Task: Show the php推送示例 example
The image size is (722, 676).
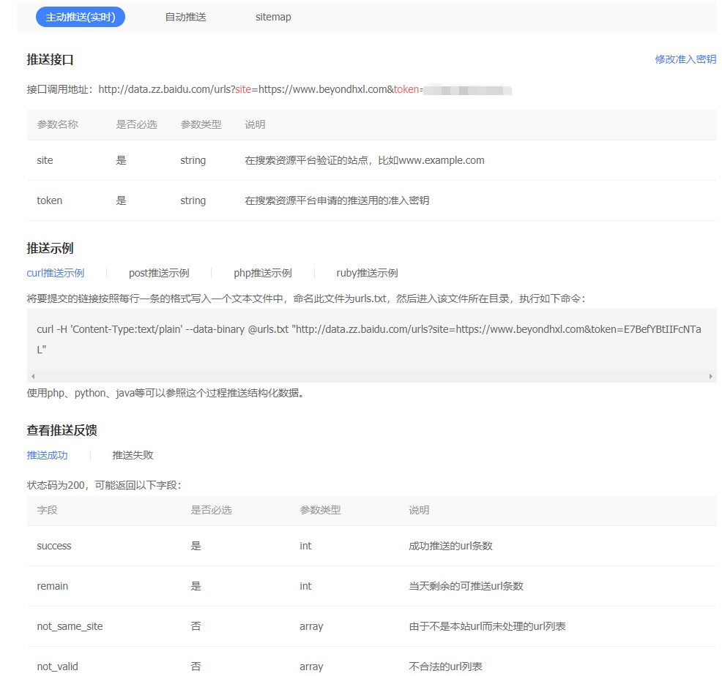Action: coord(263,273)
